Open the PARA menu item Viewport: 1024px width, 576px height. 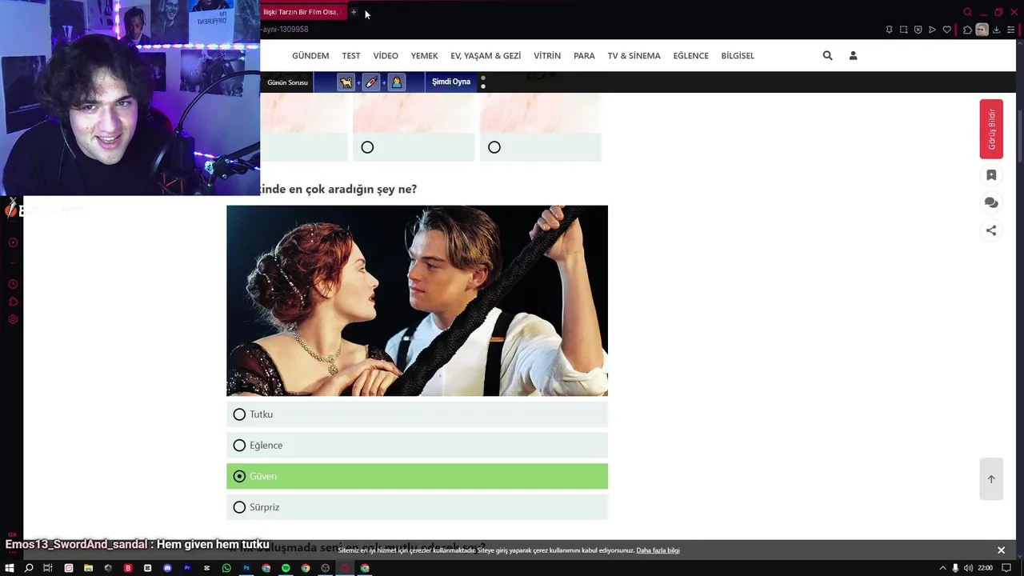[584, 56]
